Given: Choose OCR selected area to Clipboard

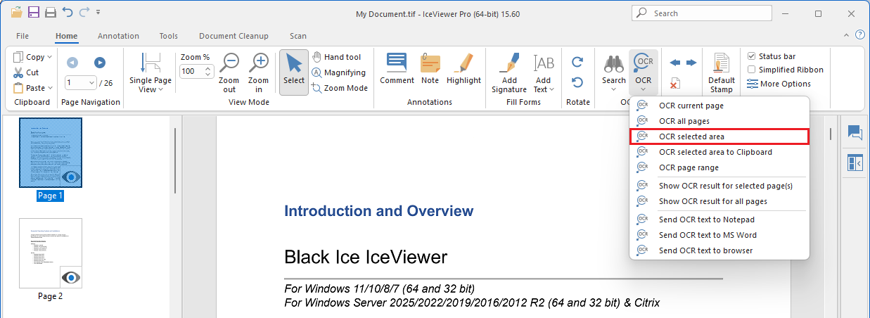Looking at the screenshot, I should pyautogui.click(x=719, y=152).
